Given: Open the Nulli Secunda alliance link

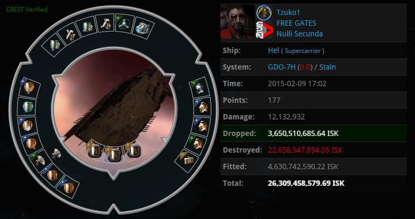Looking at the screenshot, I should tap(299, 34).
